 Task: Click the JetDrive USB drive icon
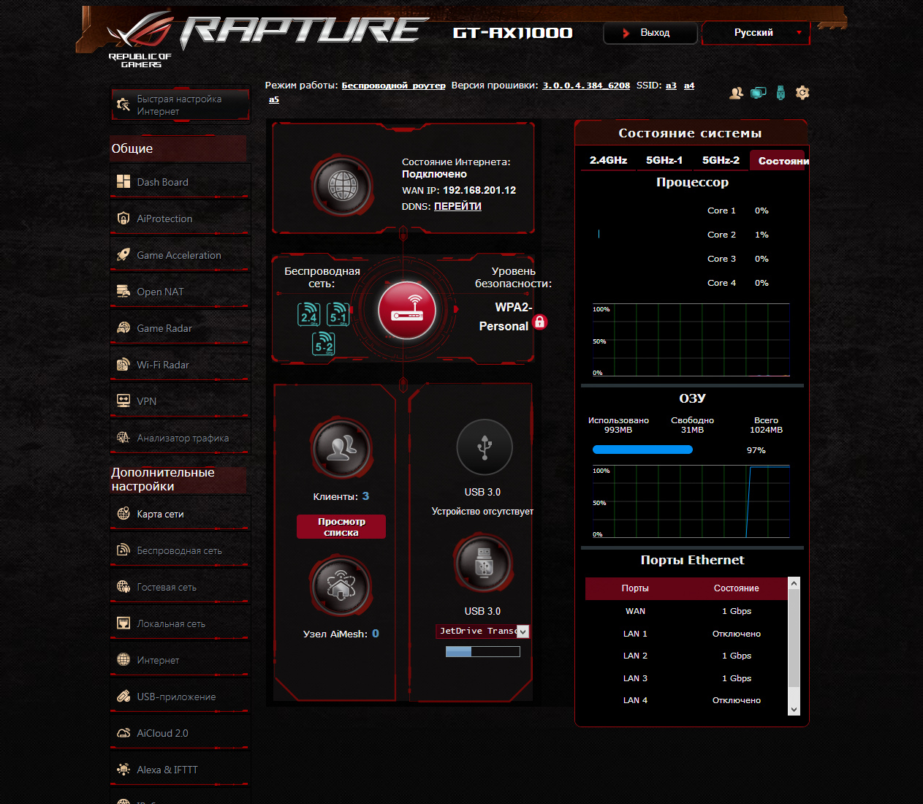[x=483, y=564]
